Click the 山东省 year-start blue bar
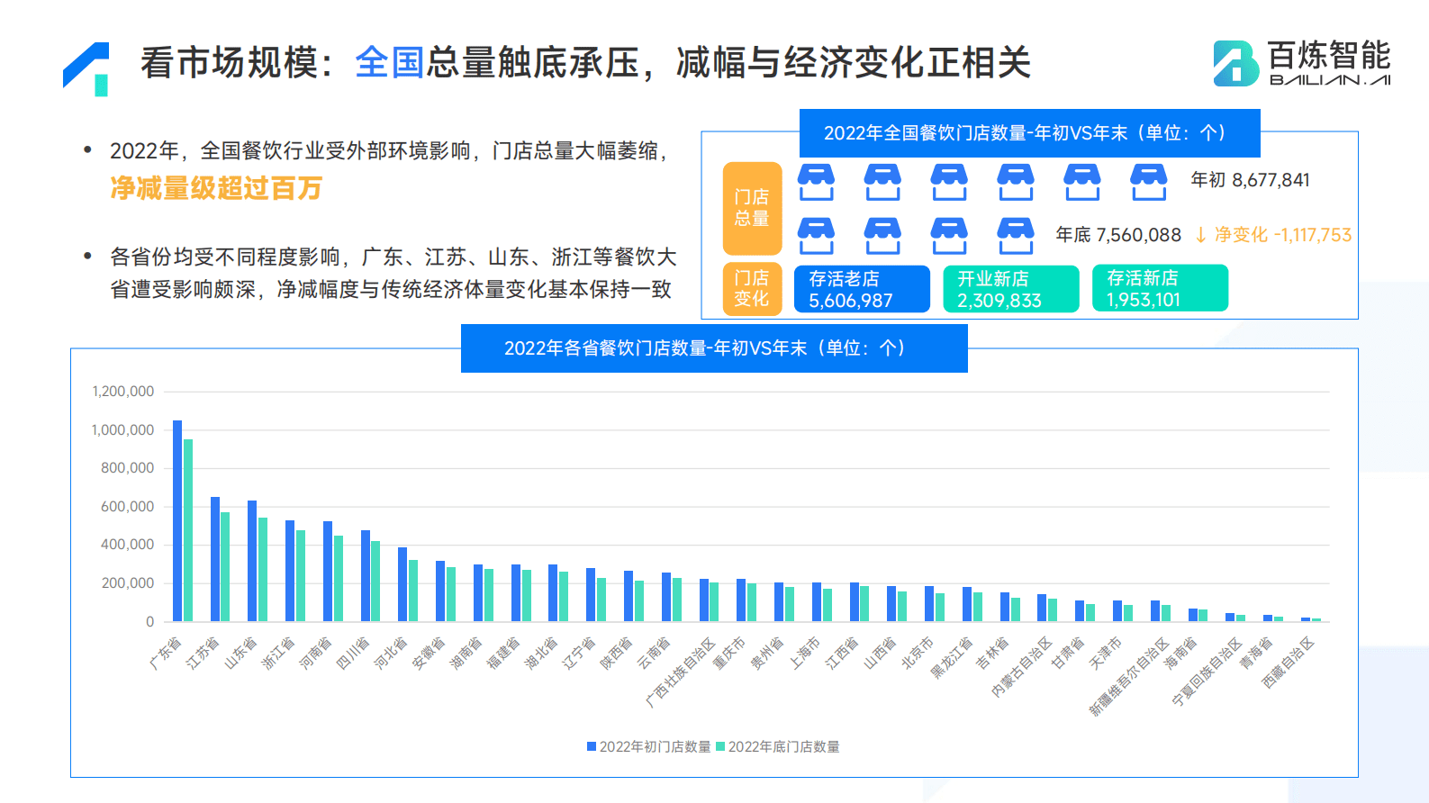The width and height of the screenshot is (1429, 803). click(252, 561)
